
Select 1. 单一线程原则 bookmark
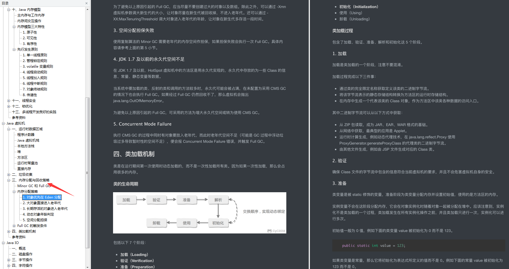point(35,55)
